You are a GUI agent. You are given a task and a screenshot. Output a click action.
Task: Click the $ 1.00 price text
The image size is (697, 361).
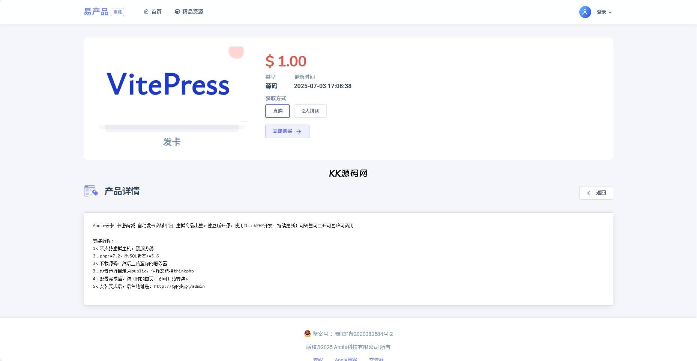286,61
